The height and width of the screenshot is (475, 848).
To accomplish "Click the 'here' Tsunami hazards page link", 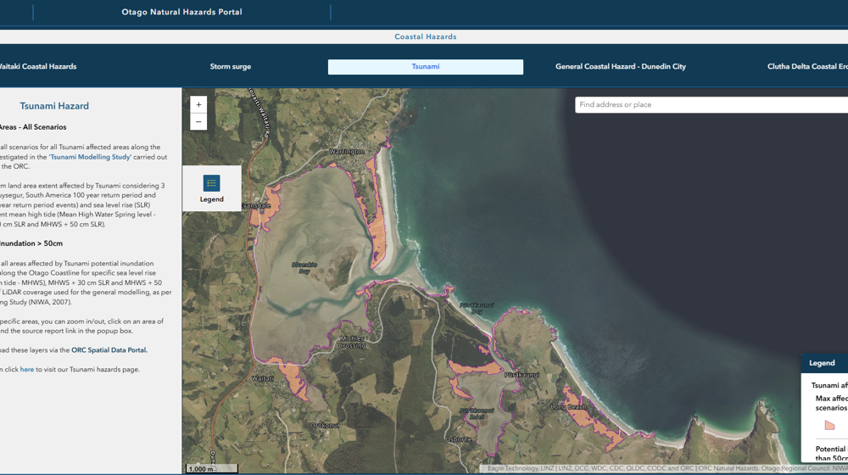I will pyautogui.click(x=27, y=370).
